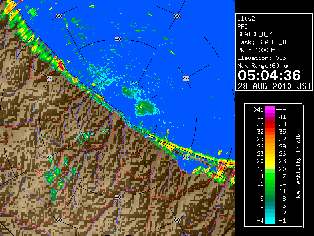Click the "60" ring label in the southwest
This screenshot has height=236, width=314.
pos(59,220)
